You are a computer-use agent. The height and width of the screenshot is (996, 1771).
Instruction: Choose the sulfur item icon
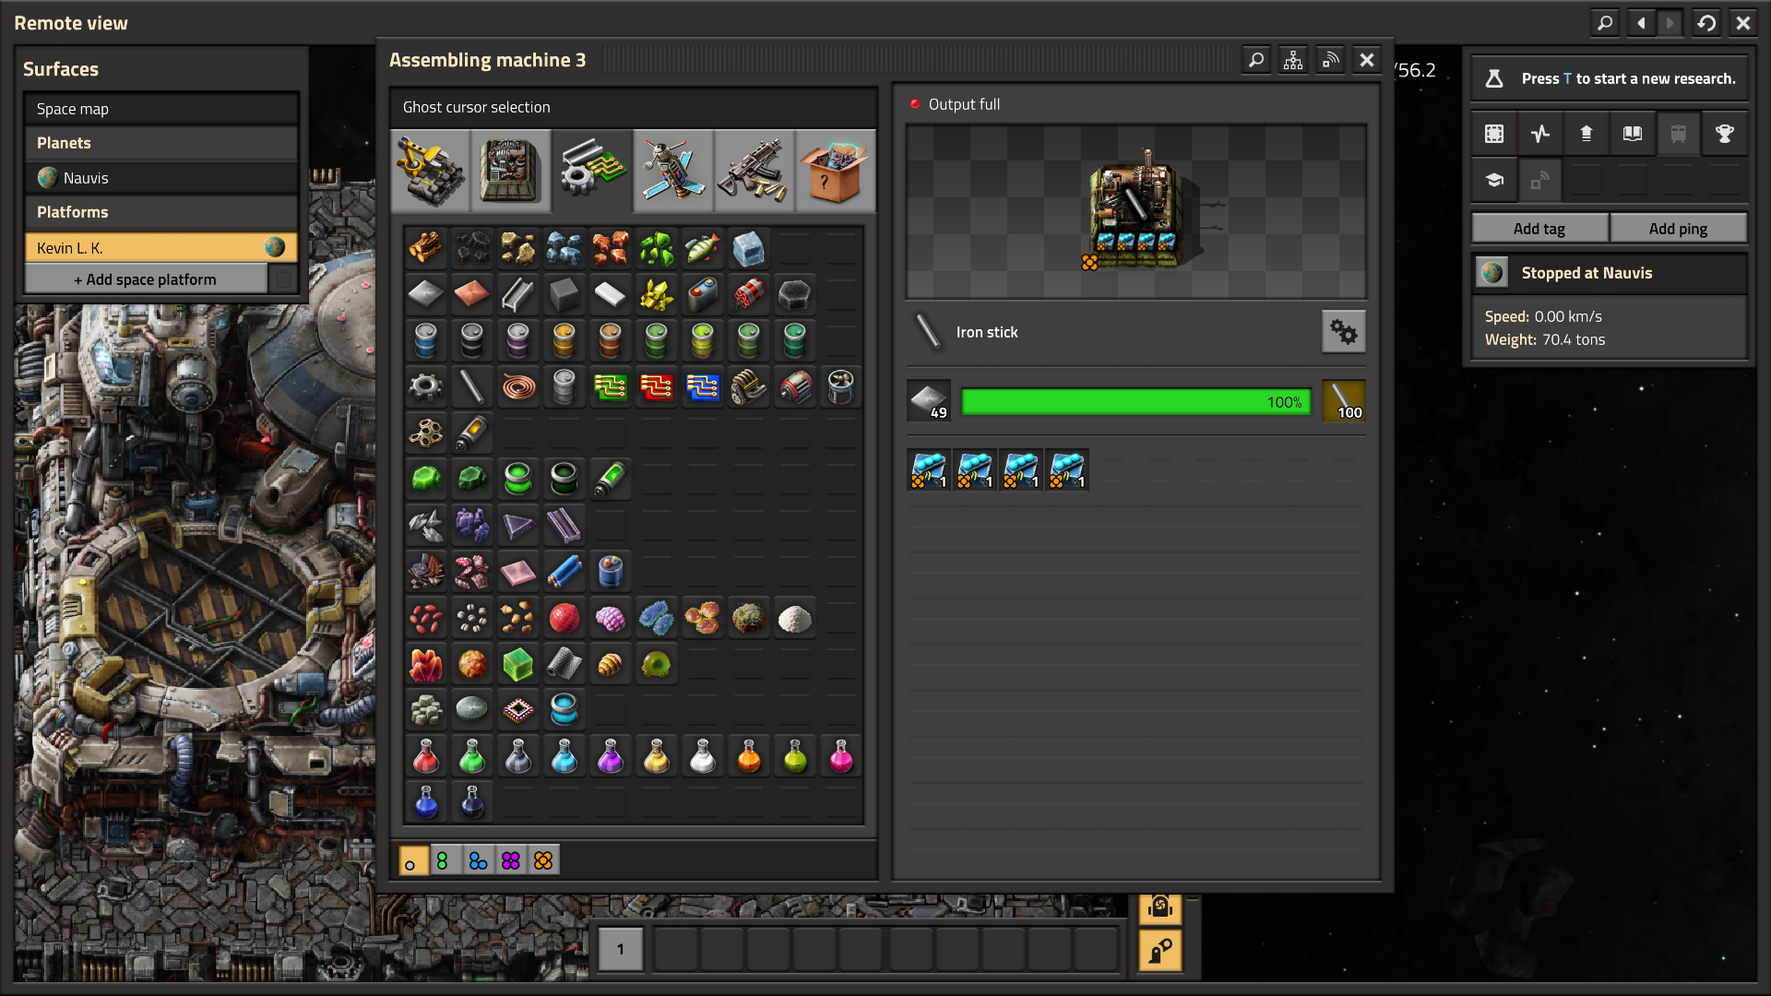(657, 294)
